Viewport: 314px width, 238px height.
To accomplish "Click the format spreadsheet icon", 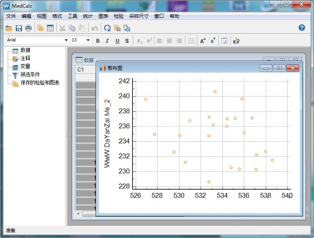I will pyautogui.click(x=224, y=41).
